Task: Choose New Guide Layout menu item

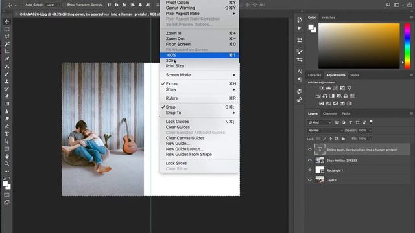Action: [200, 149]
